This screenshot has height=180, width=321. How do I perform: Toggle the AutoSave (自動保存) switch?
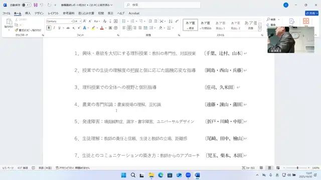pos(27,5)
